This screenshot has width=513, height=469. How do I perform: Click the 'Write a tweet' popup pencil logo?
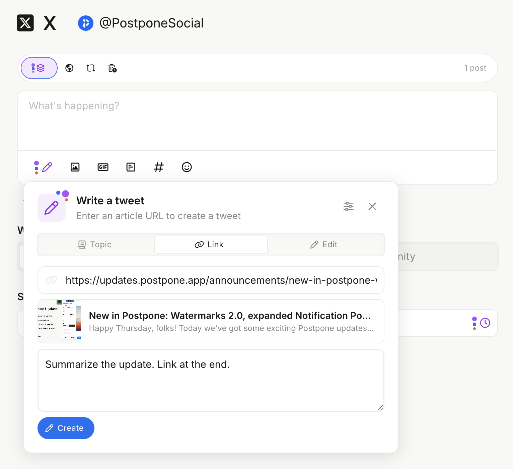(52, 207)
